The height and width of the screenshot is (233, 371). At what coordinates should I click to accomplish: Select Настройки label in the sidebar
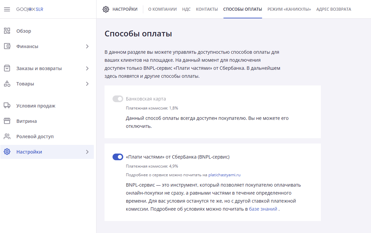[29, 152]
